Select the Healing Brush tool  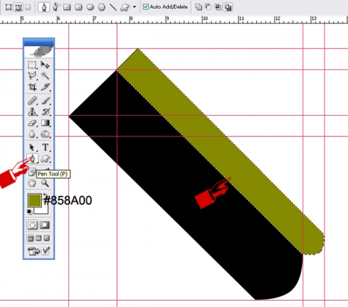click(x=32, y=100)
